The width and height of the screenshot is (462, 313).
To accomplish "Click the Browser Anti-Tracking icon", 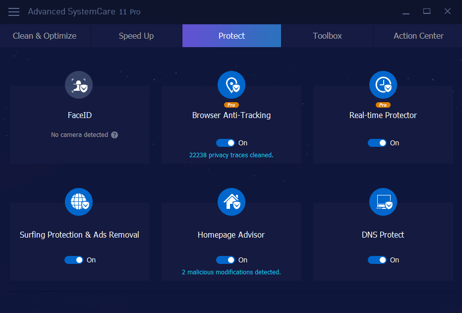I will pyautogui.click(x=231, y=85).
